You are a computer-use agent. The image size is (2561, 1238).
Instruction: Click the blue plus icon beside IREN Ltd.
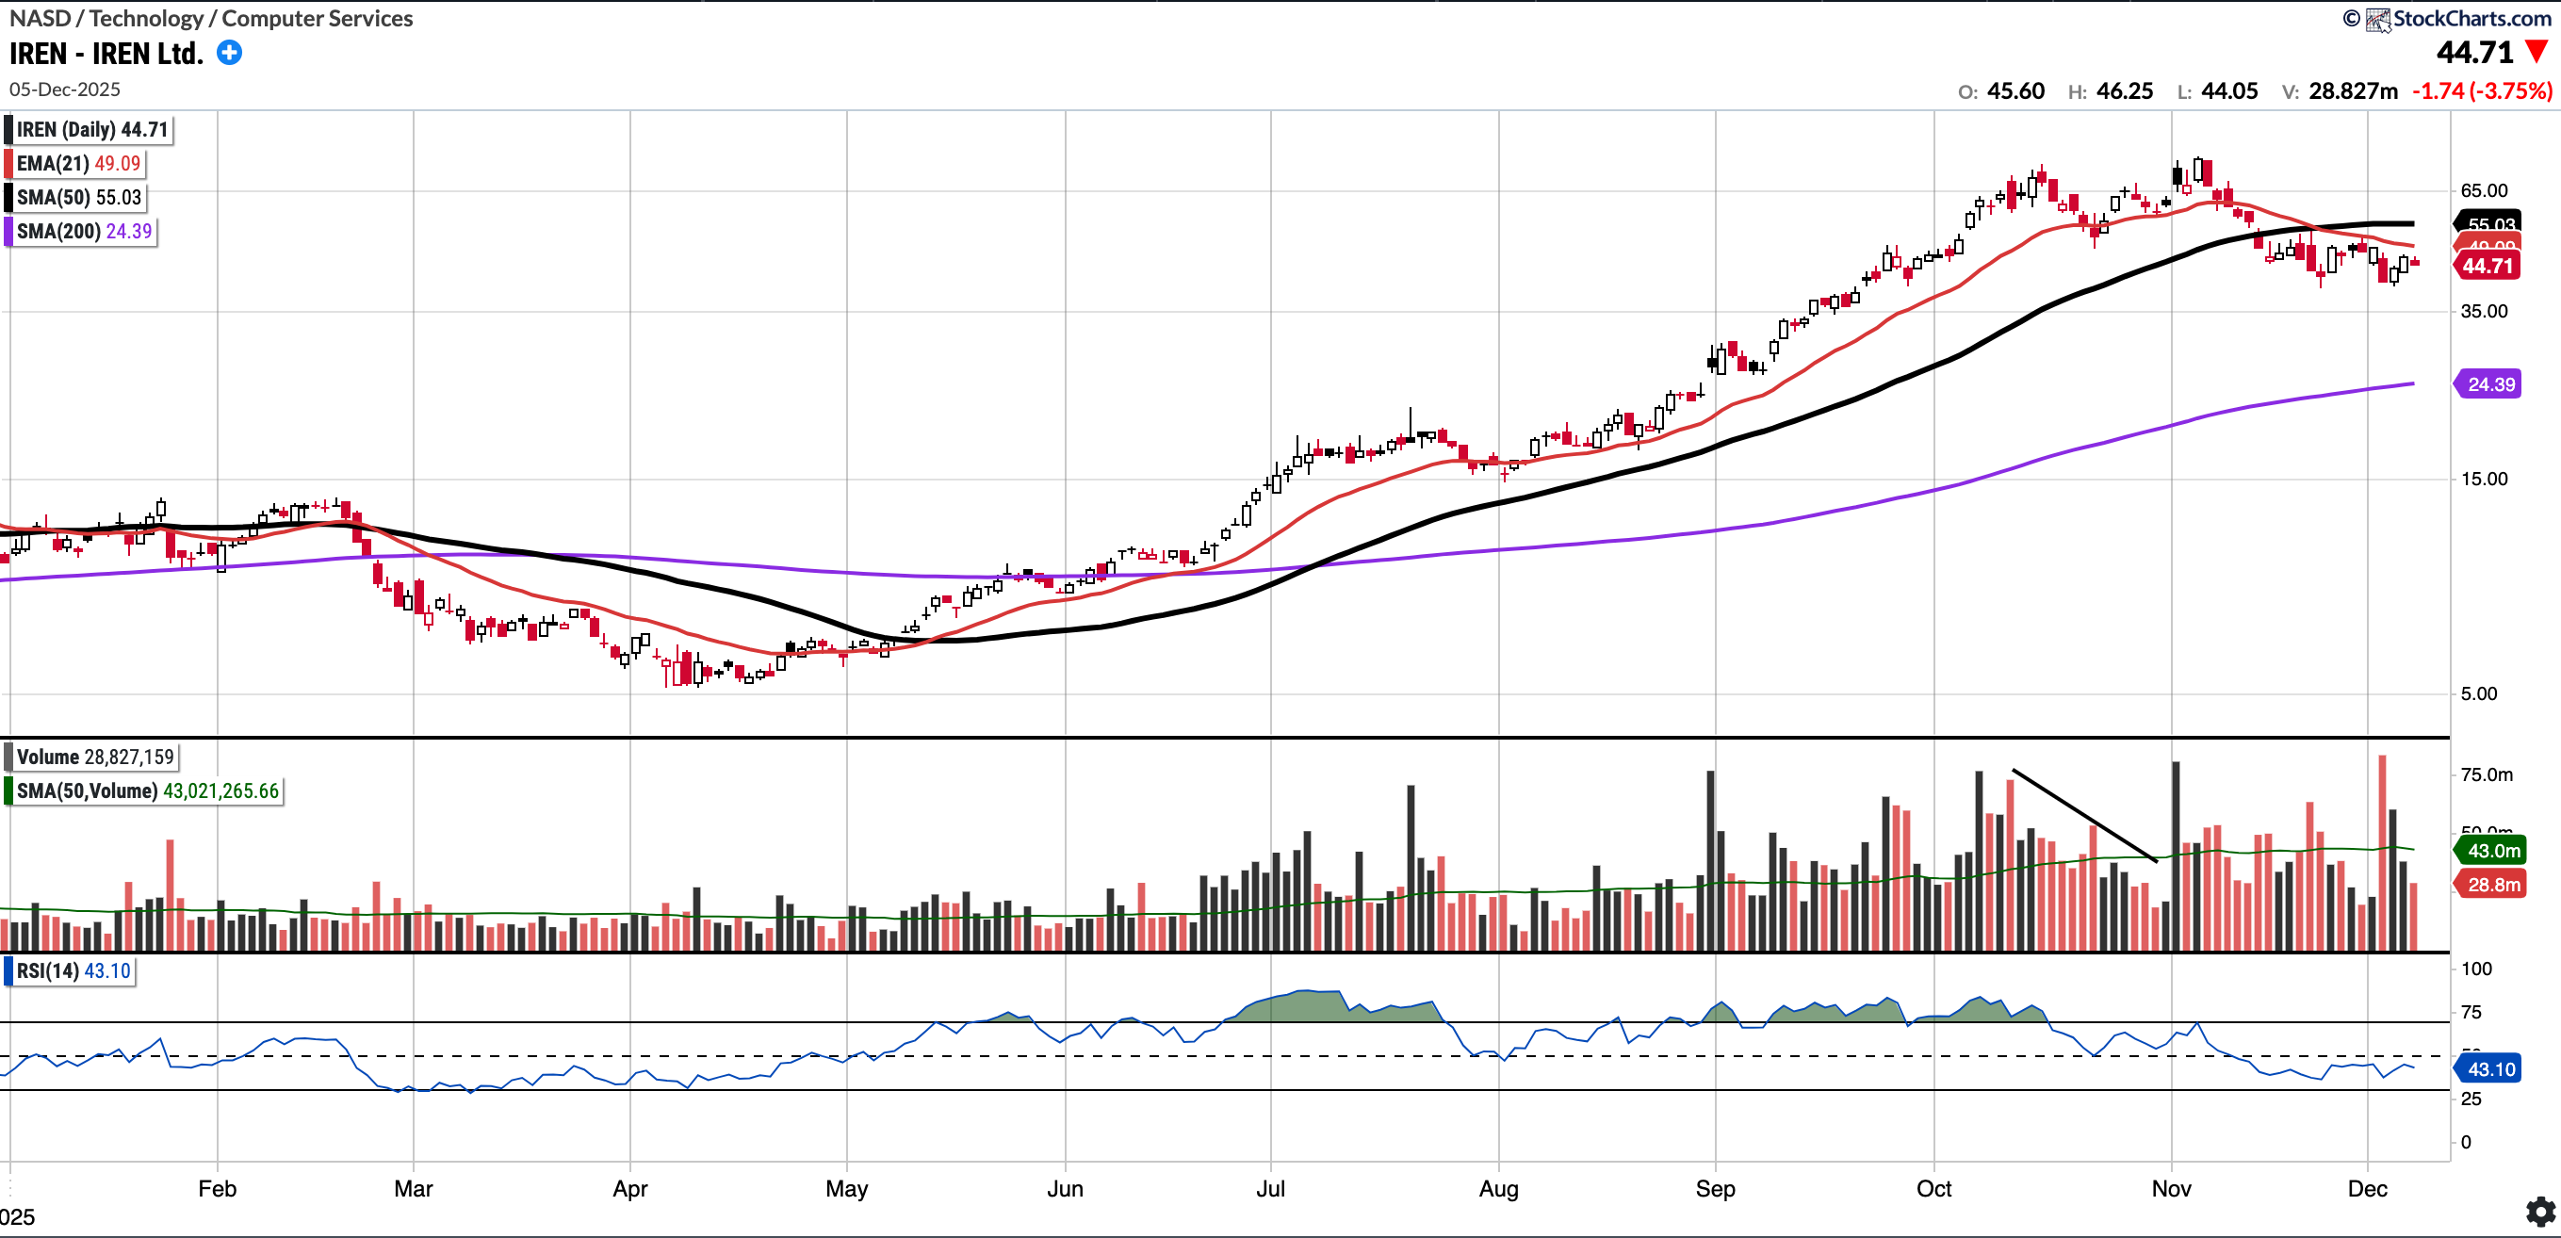(230, 53)
